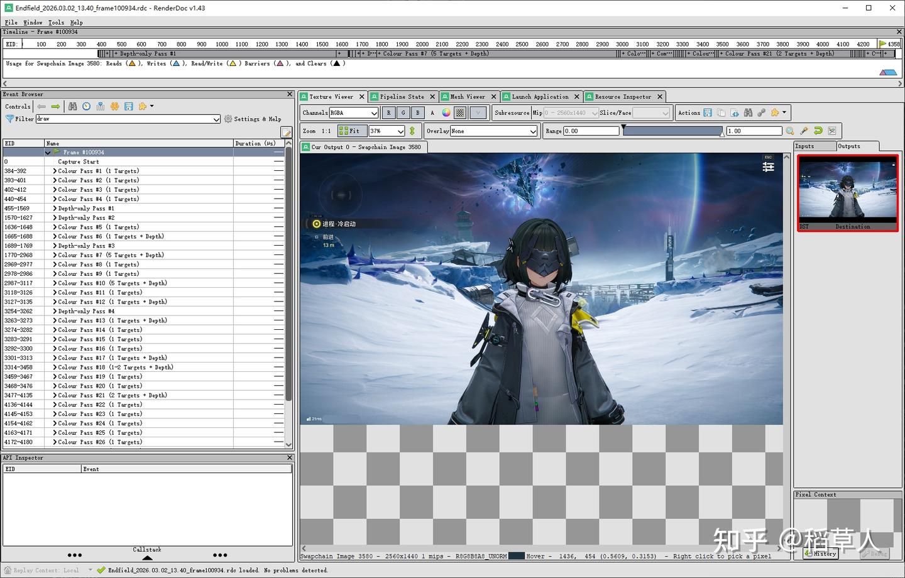
Task: Select the DST Destination output thumbnail
Action: [x=848, y=193]
